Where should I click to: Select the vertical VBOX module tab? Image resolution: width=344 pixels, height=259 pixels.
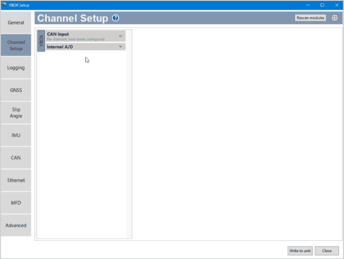(41, 41)
